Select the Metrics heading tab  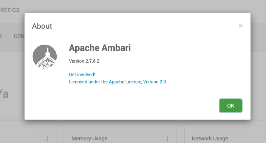point(10,9)
